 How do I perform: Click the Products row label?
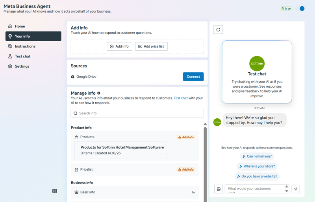[87, 137]
